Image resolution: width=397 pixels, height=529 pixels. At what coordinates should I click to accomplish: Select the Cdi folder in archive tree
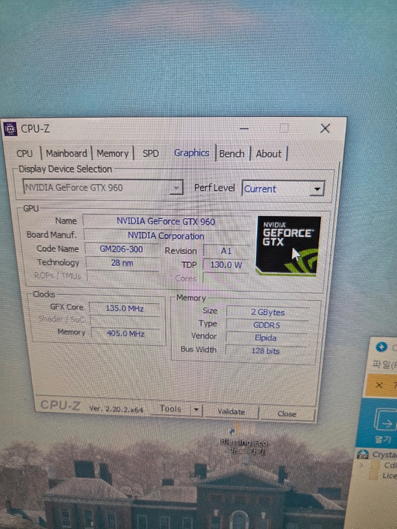coord(383,465)
